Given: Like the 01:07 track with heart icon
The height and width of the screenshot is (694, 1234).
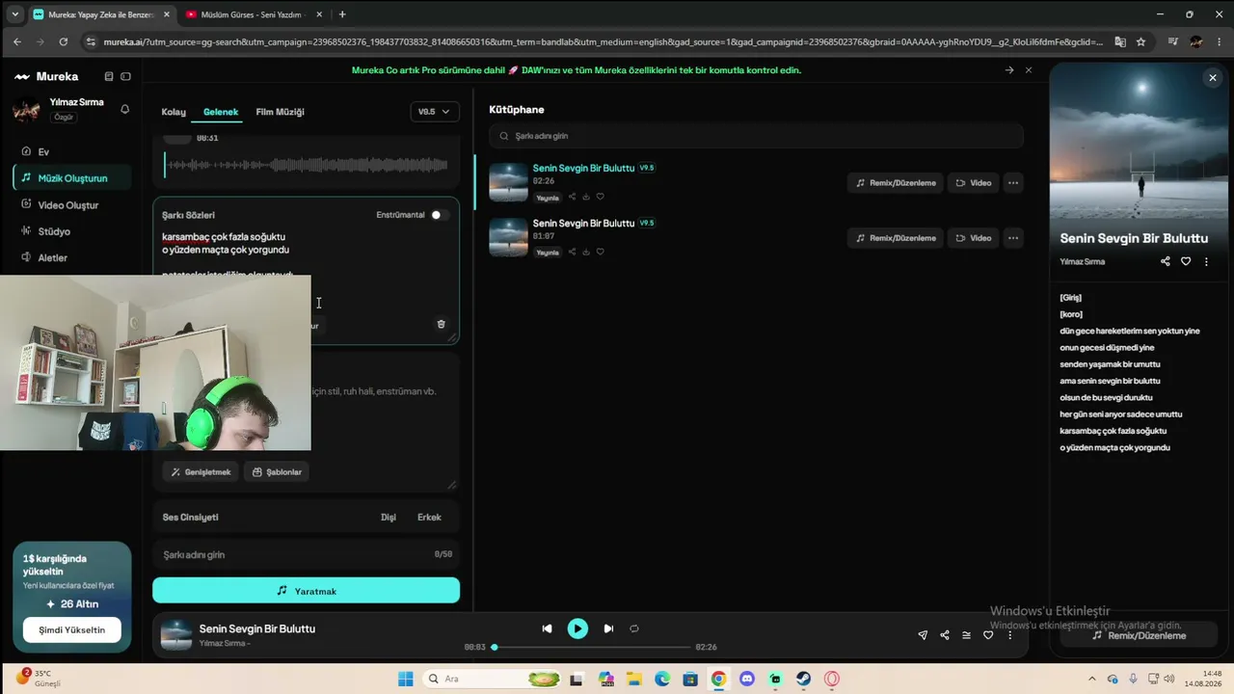Looking at the screenshot, I should pyautogui.click(x=600, y=252).
